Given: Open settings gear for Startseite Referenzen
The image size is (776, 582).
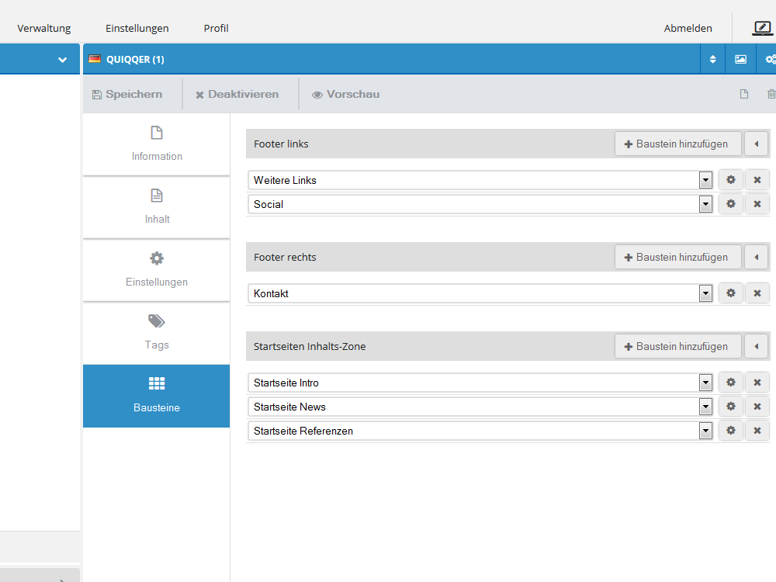Looking at the screenshot, I should (x=730, y=431).
